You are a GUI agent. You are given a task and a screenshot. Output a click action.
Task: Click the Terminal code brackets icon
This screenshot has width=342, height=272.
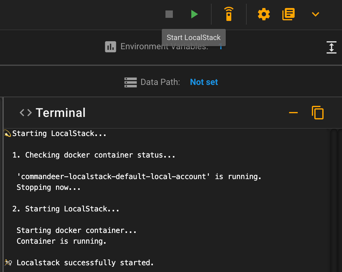26,113
